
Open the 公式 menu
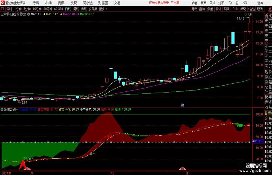[x=212, y=3]
